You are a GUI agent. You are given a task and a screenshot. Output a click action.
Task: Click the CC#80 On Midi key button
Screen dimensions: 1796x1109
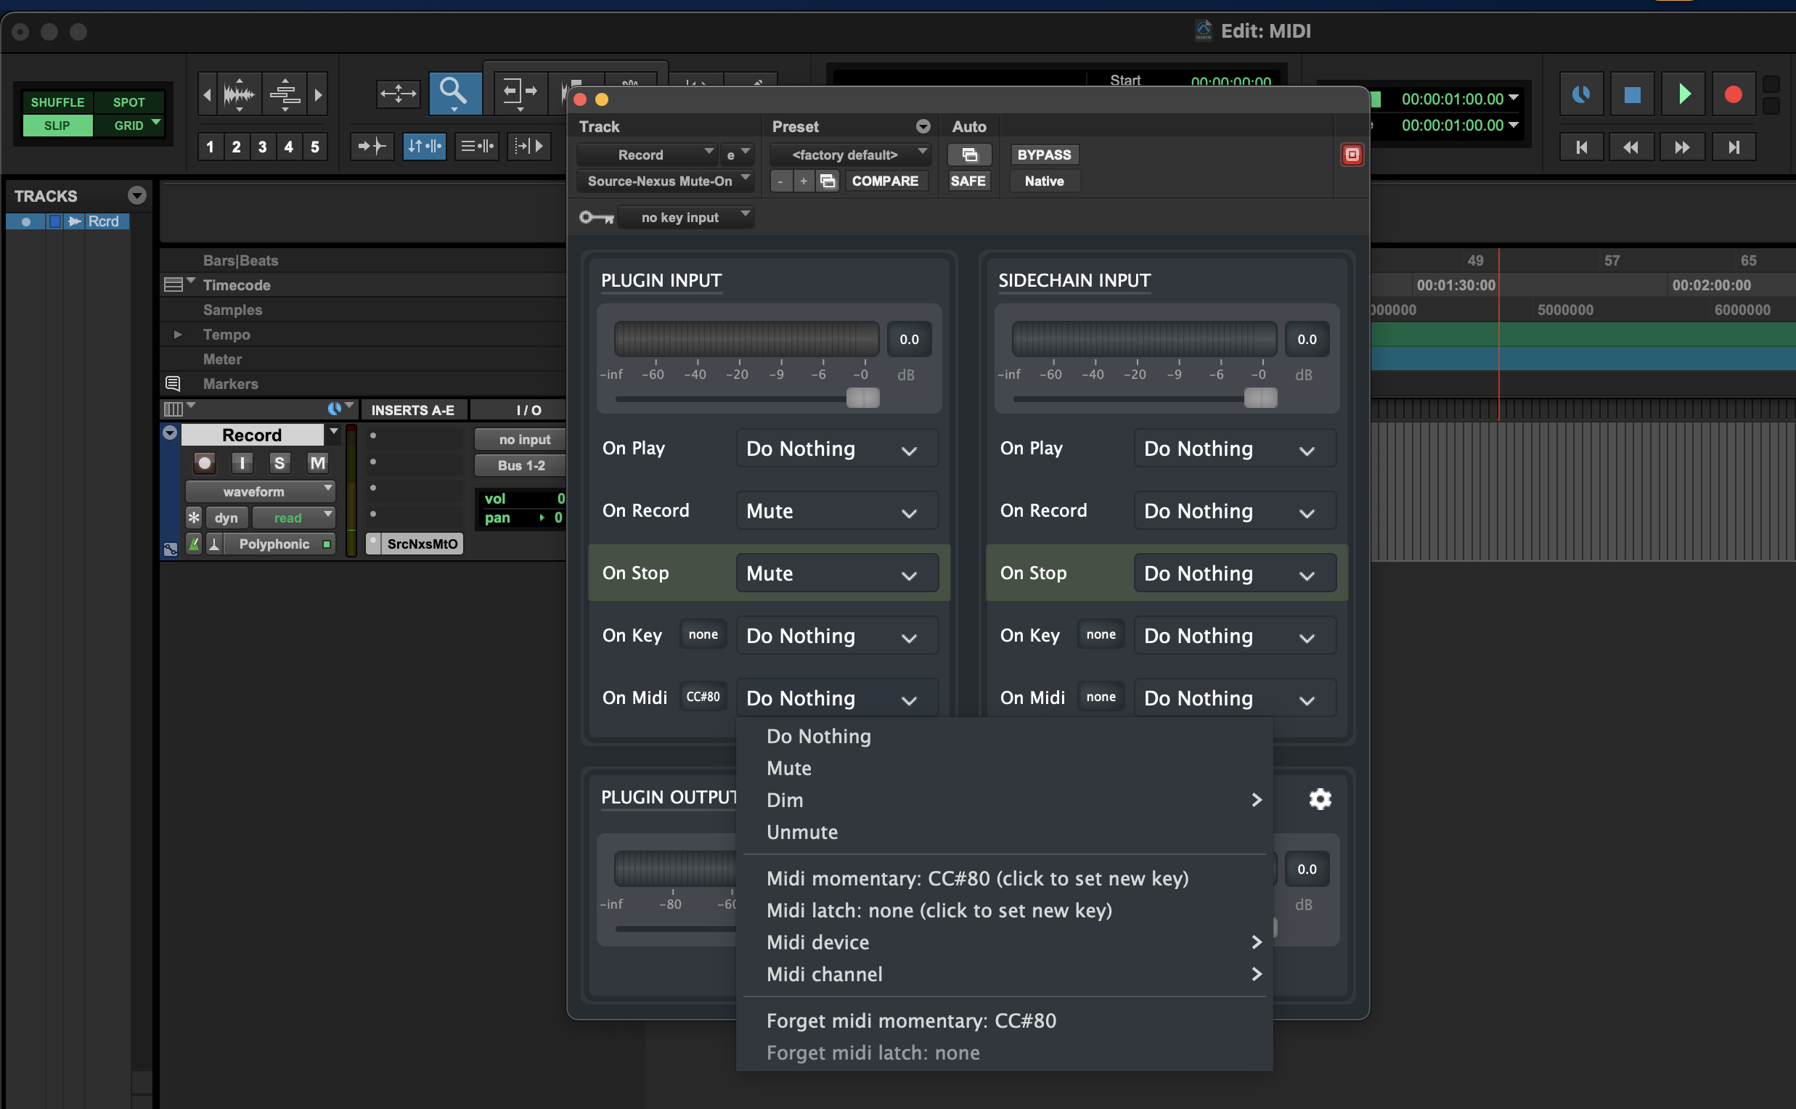click(702, 697)
